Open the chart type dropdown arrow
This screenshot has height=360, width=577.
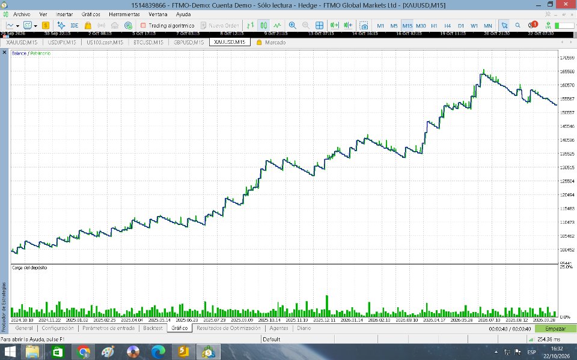[x=17, y=26]
